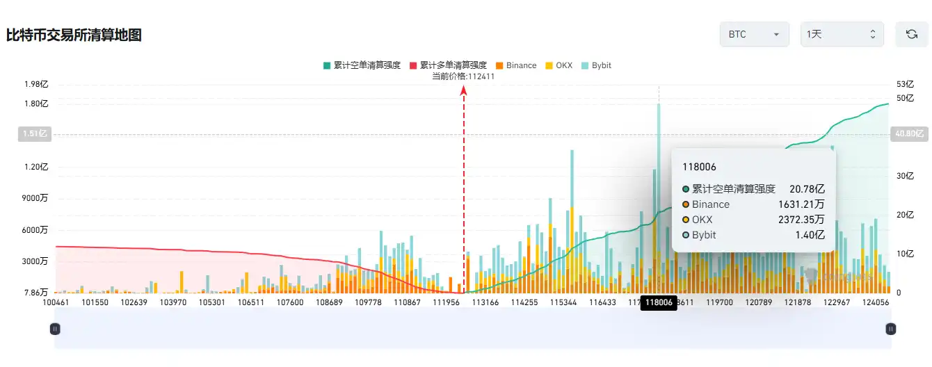
Task: Hide the Bybit series via legend
Action: [x=596, y=65]
